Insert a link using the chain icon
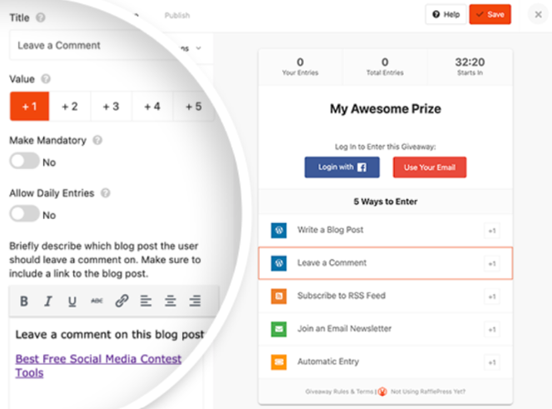 [x=122, y=302]
